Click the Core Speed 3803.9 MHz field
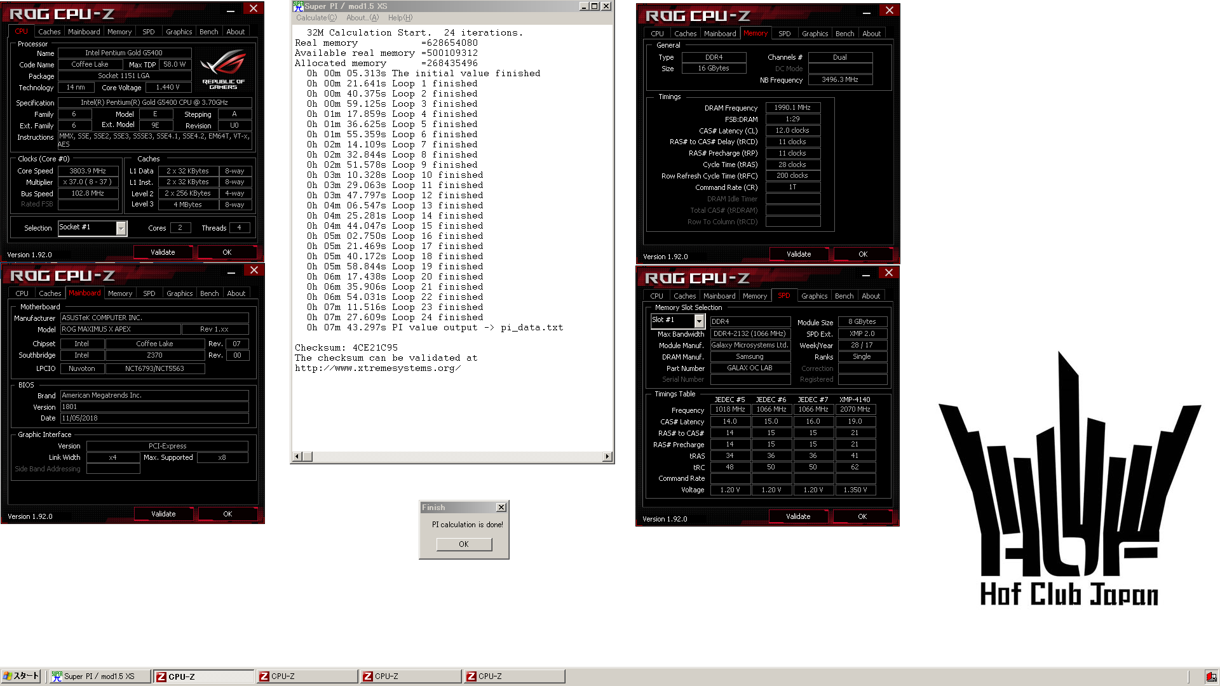This screenshot has width=1220, height=686. pos(88,171)
